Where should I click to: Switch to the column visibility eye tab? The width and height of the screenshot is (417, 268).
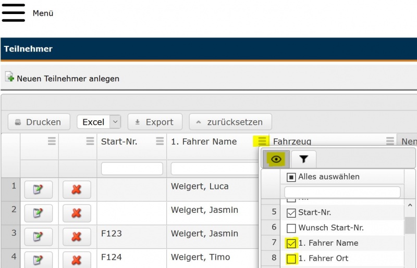click(x=276, y=159)
